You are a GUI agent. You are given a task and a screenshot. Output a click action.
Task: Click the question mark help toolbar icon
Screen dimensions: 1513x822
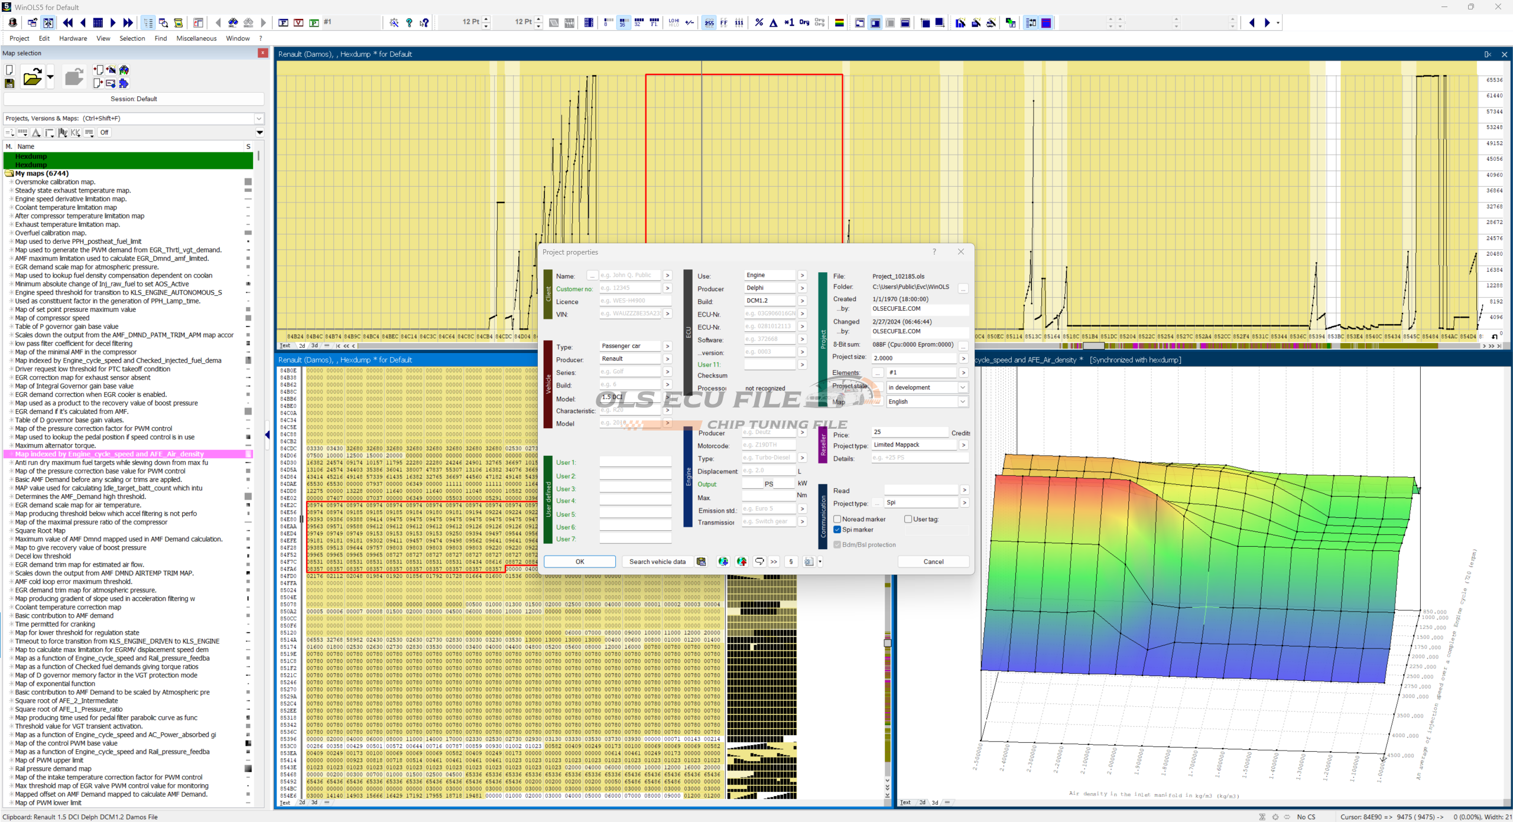coord(409,22)
